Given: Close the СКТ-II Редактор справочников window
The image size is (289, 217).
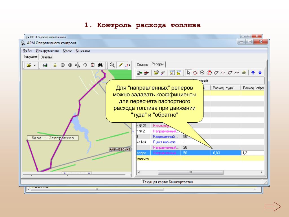Looking at the screenshot, I should tap(257, 36).
